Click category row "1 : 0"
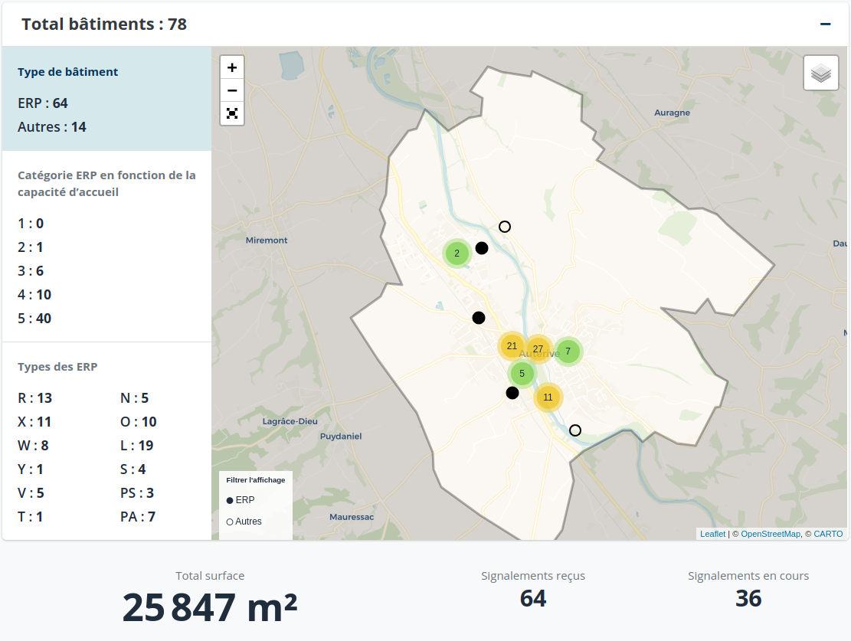The image size is (851, 641). [31, 223]
